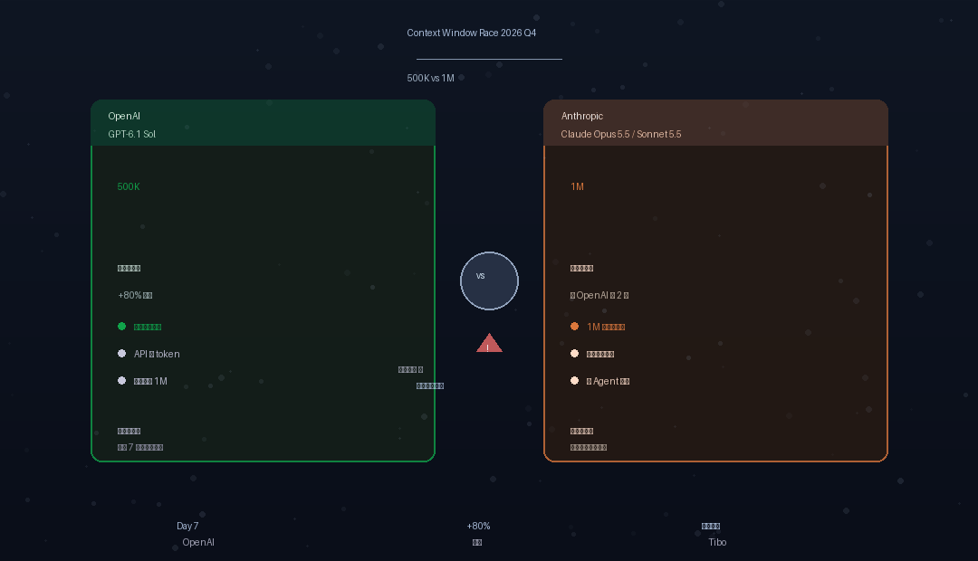Select the subtitle 500K vs 1M

430,78
